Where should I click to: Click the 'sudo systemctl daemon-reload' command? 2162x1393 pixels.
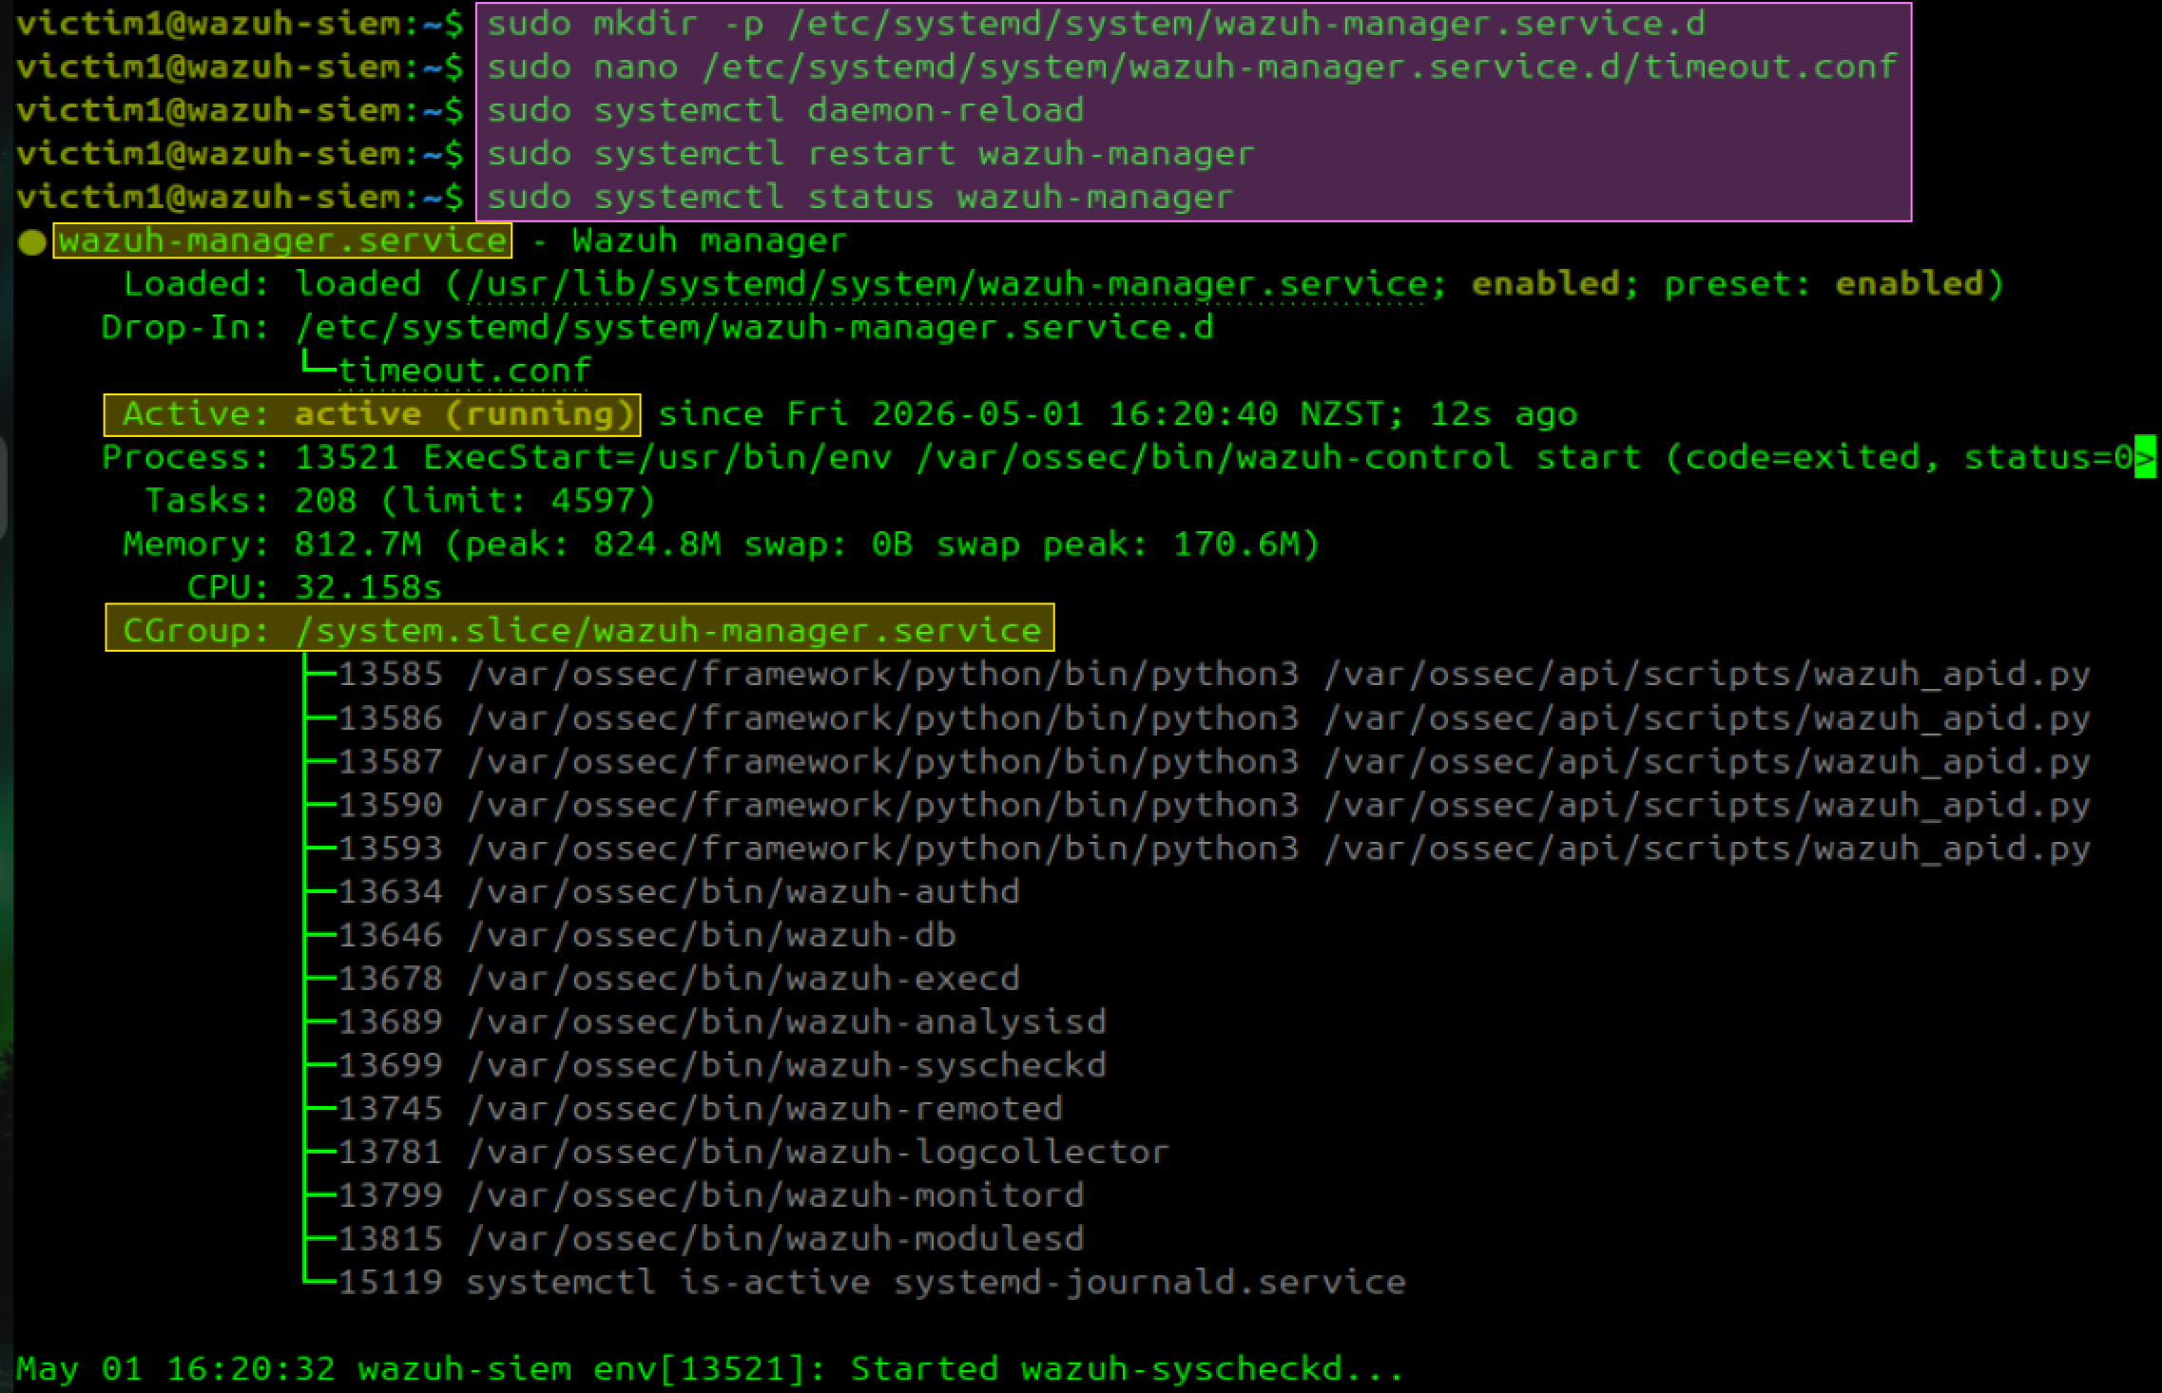[x=785, y=110]
